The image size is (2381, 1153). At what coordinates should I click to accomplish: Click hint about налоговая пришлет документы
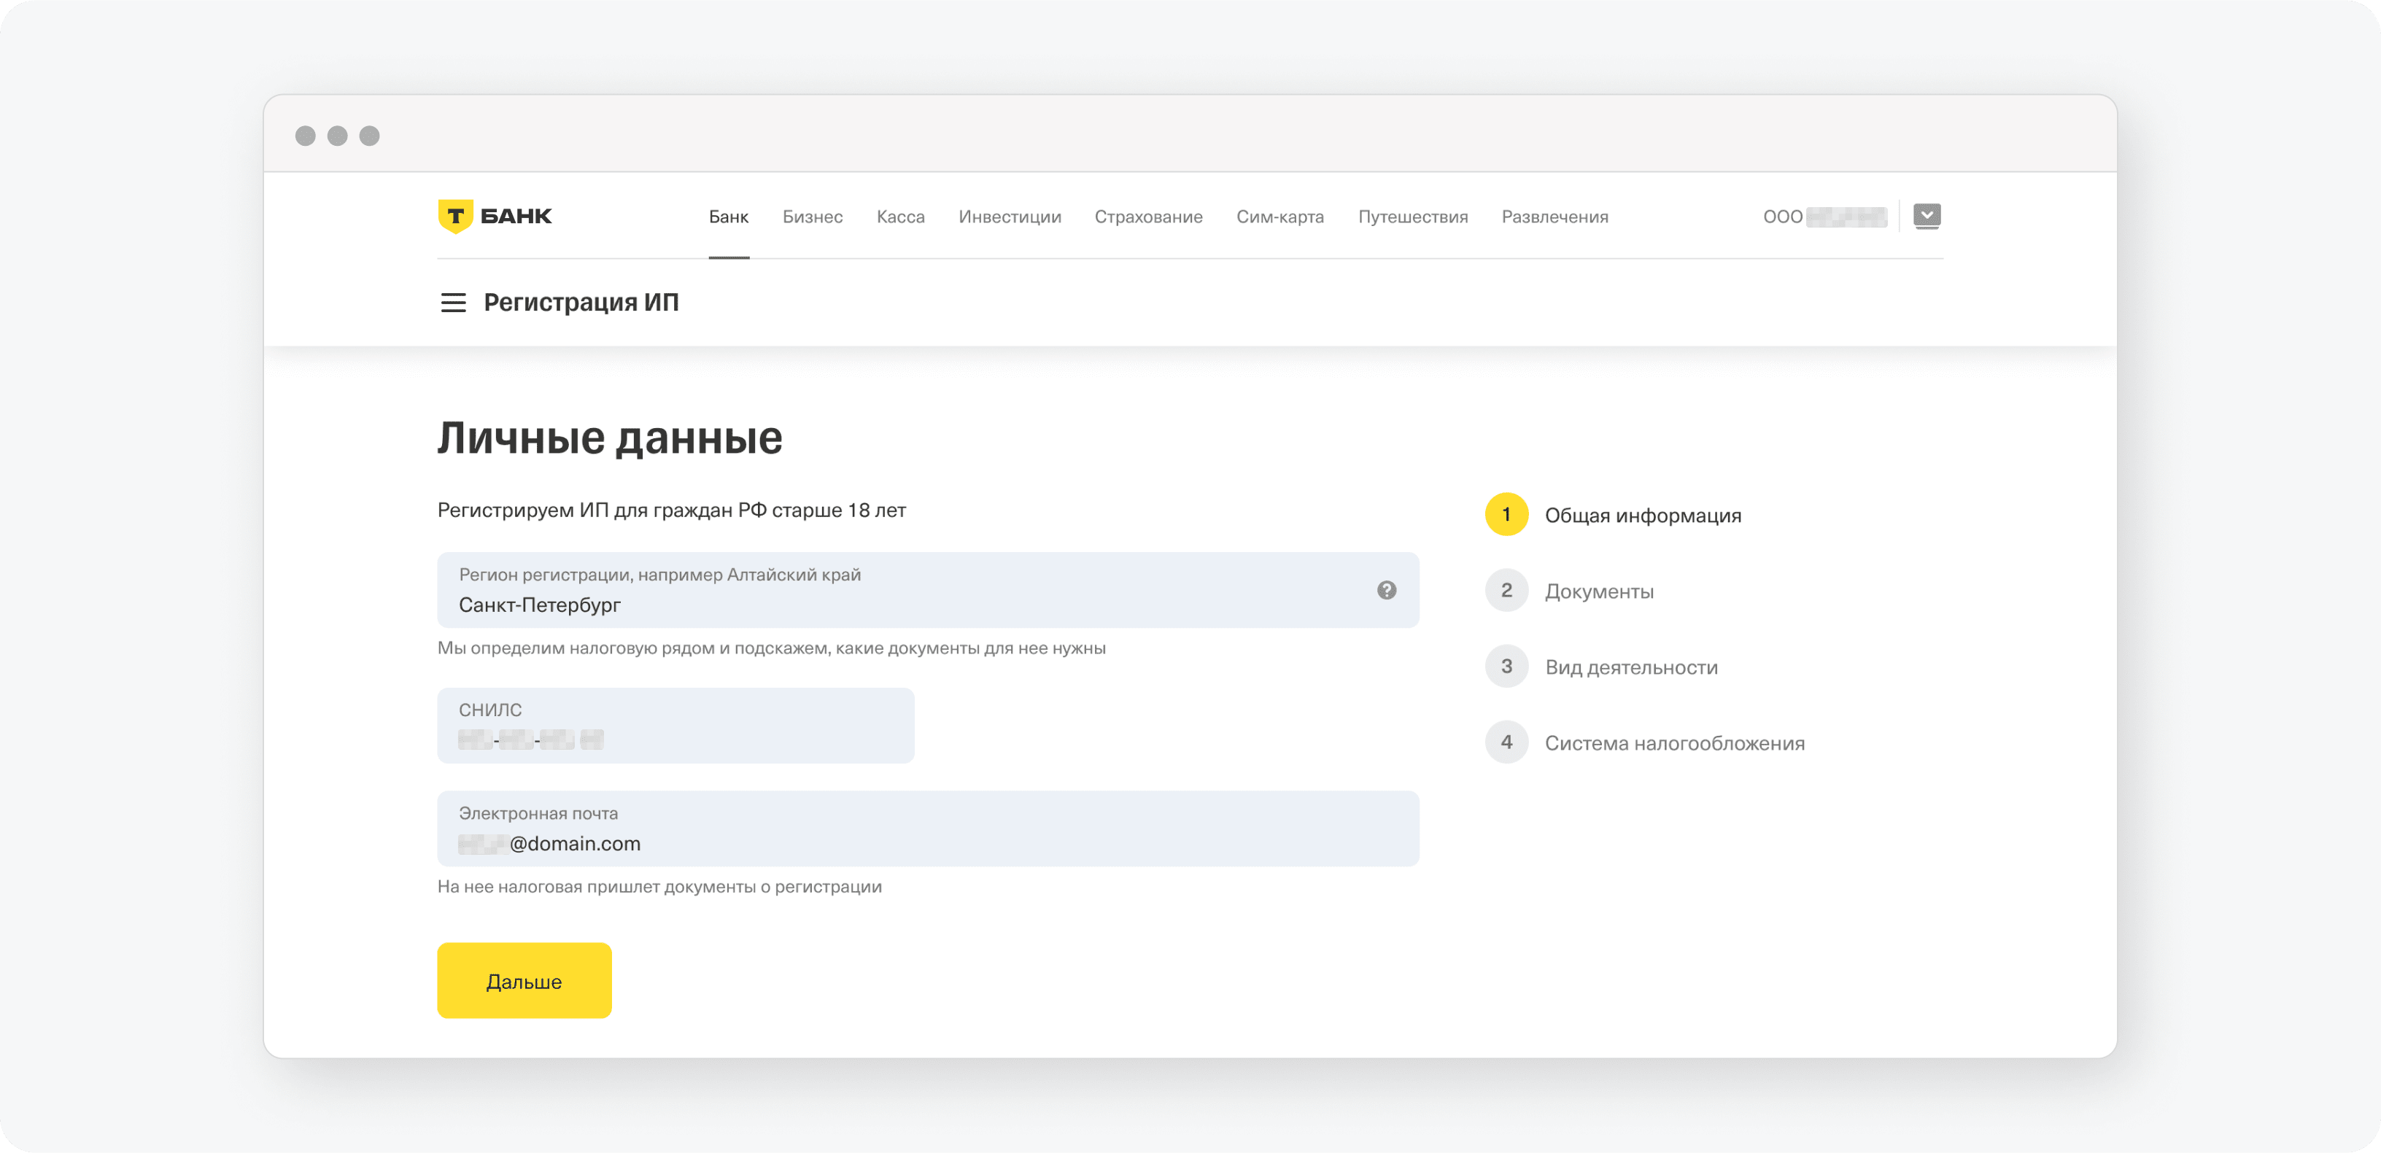click(660, 887)
